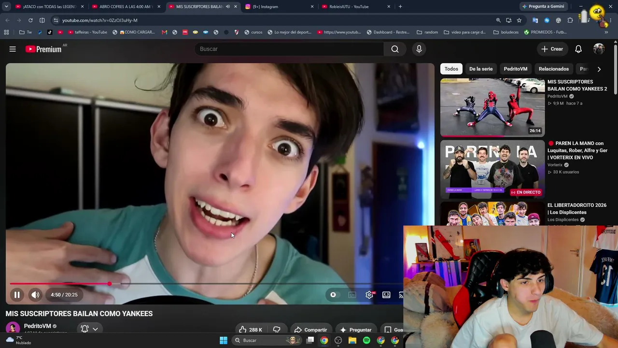Open the Shazam extension icon

coord(547,20)
